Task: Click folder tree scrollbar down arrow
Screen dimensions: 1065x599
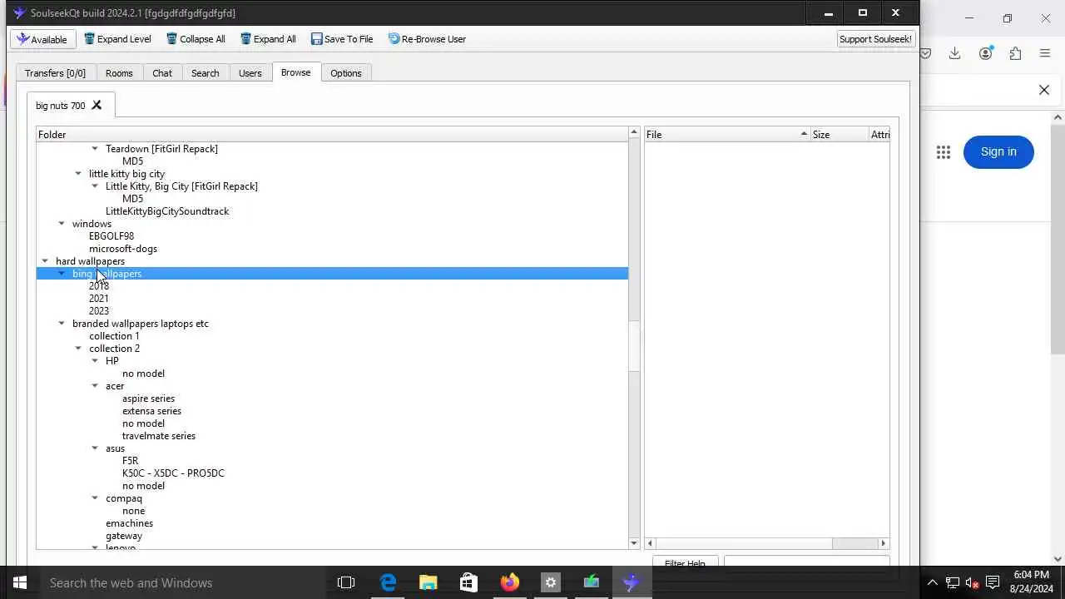Action: pyautogui.click(x=634, y=543)
